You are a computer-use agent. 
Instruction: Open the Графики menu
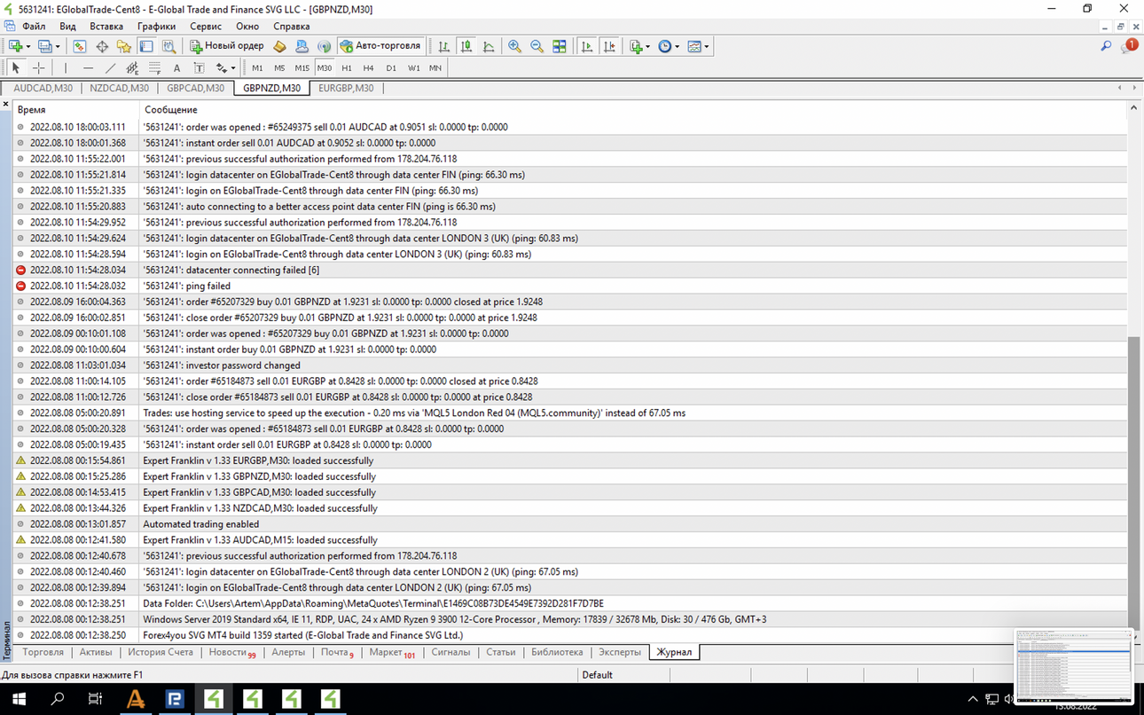click(x=156, y=27)
